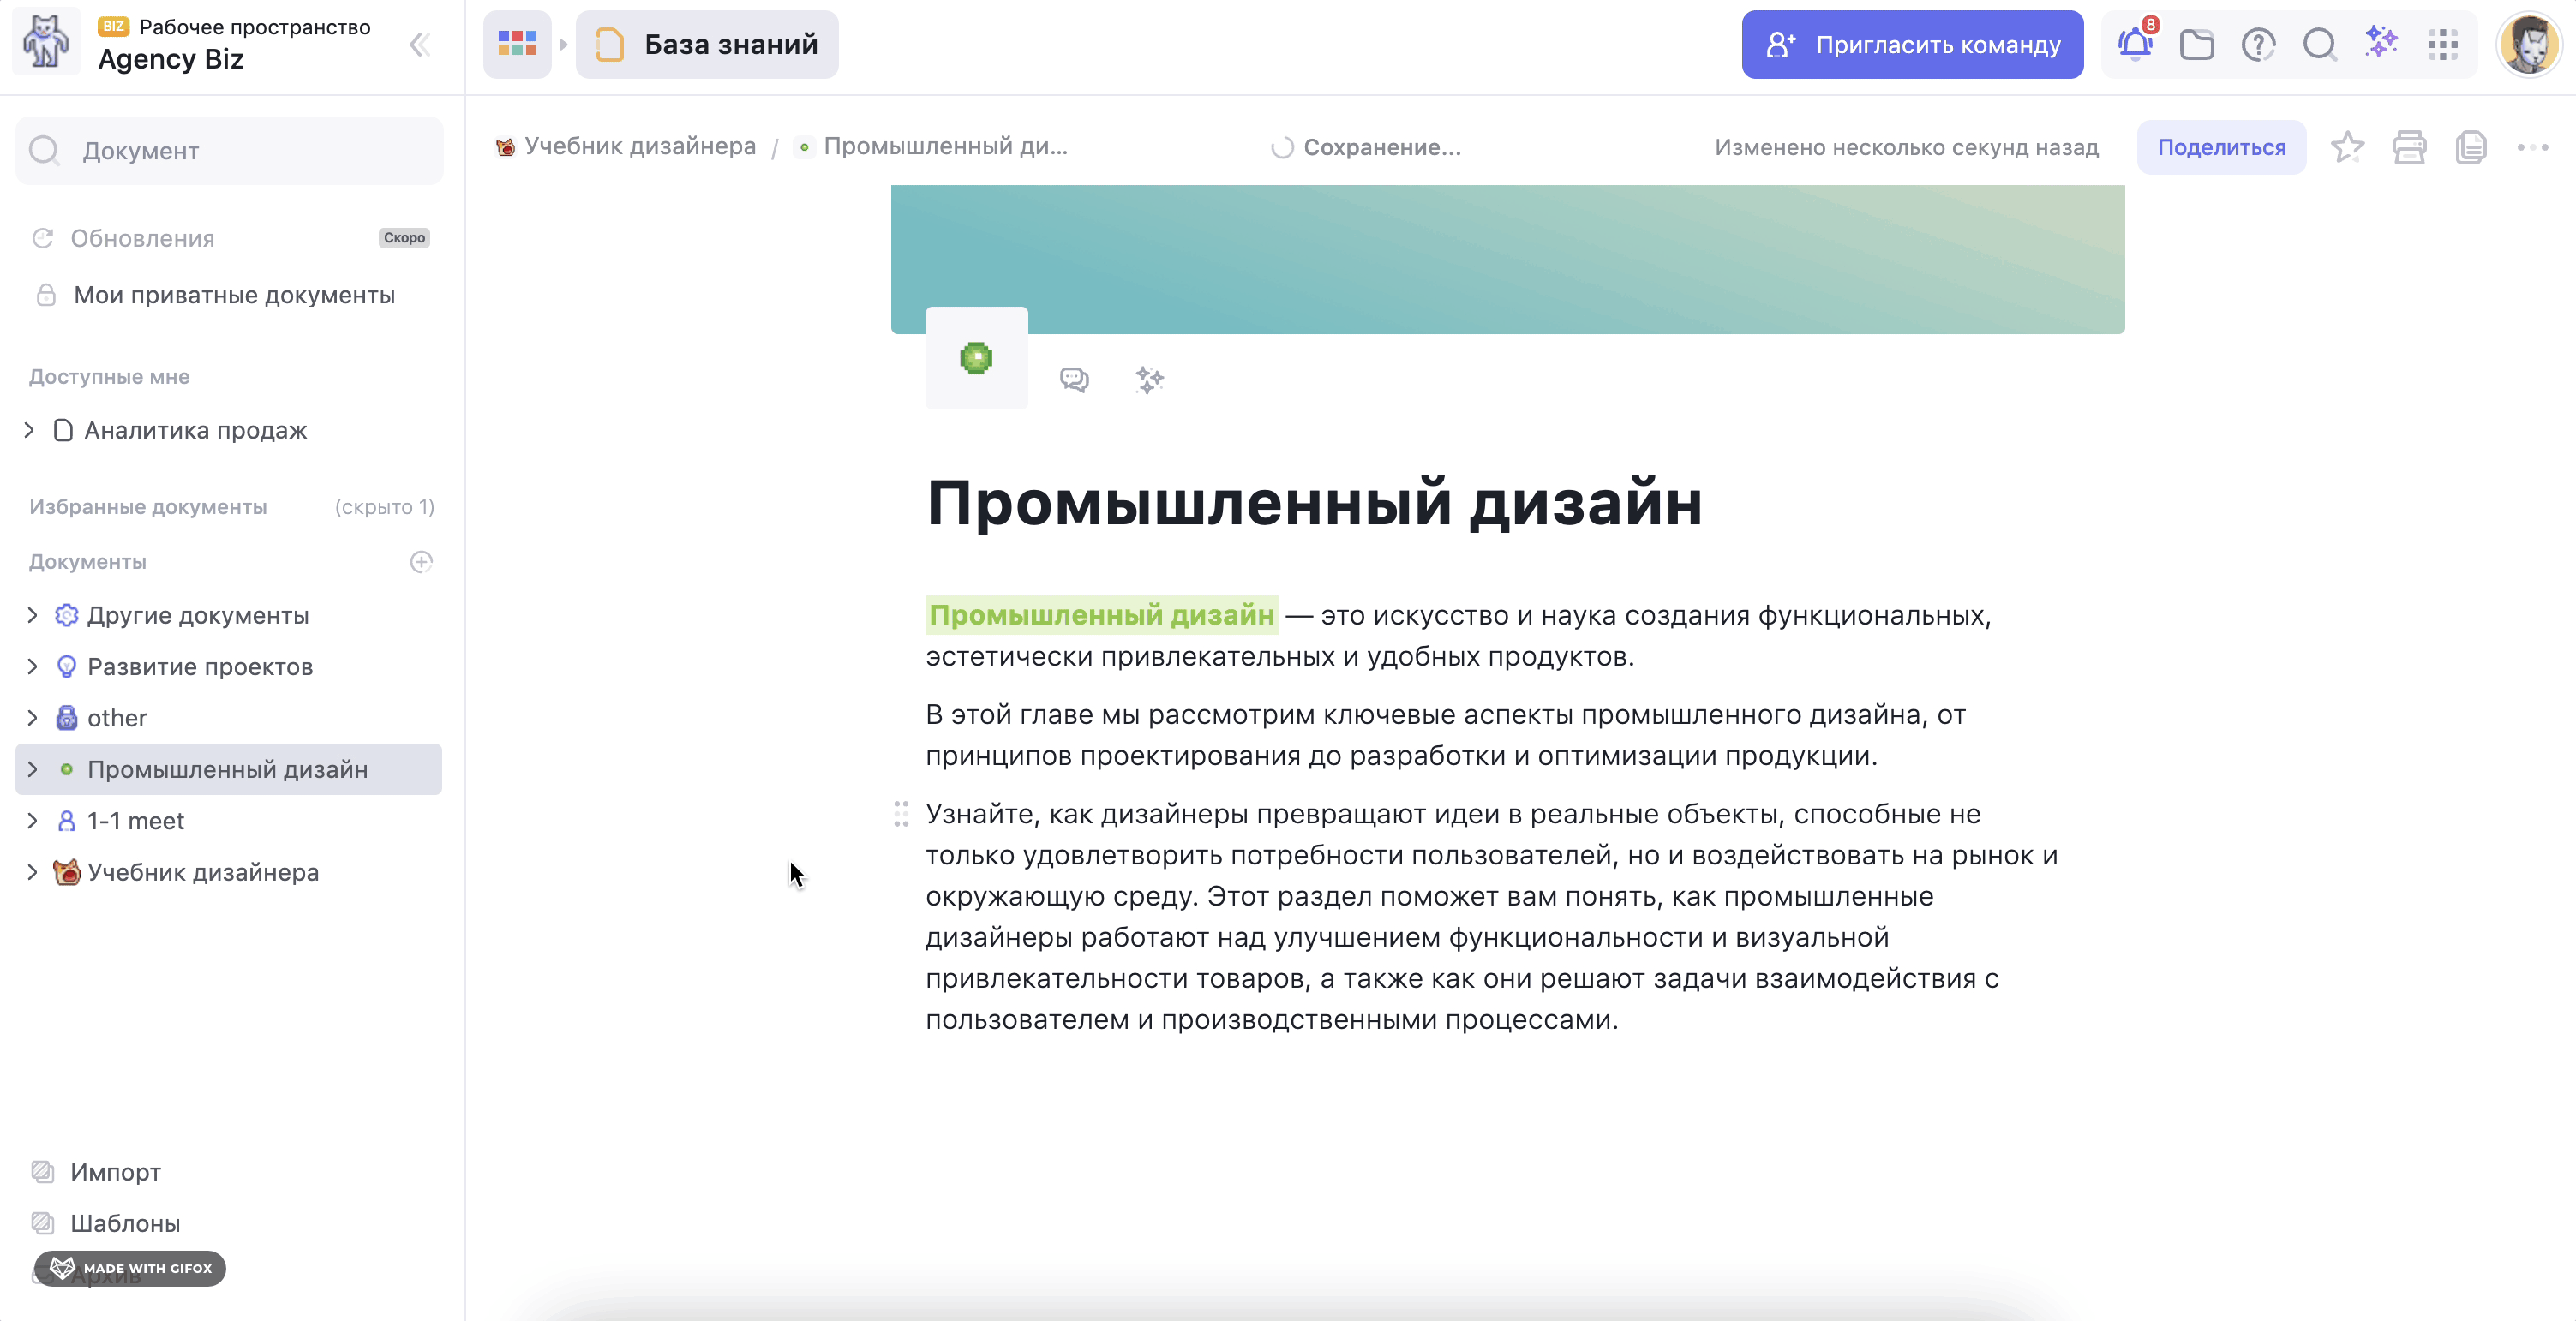The image size is (2576, 1321).
Task: Open Учебник дизайнера in sidebar
Action: pyautogui.click(x=203, y=872)
